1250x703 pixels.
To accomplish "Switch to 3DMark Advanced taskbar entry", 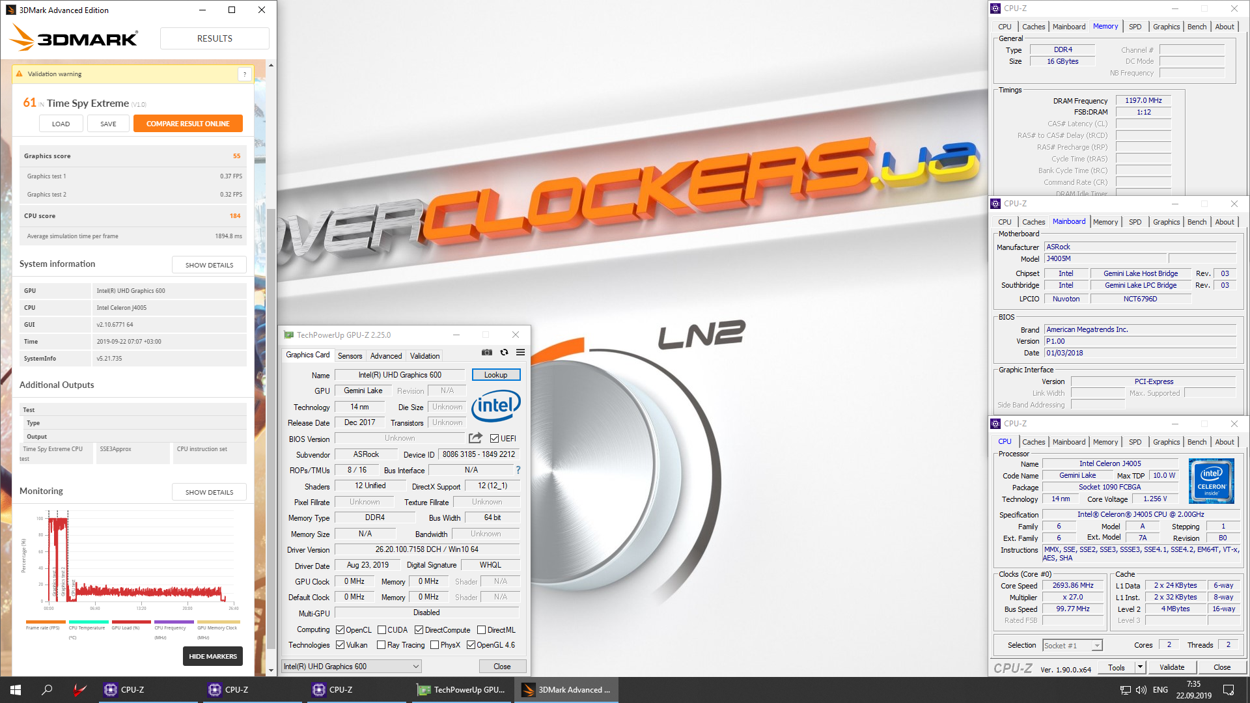I will point(566,690).
